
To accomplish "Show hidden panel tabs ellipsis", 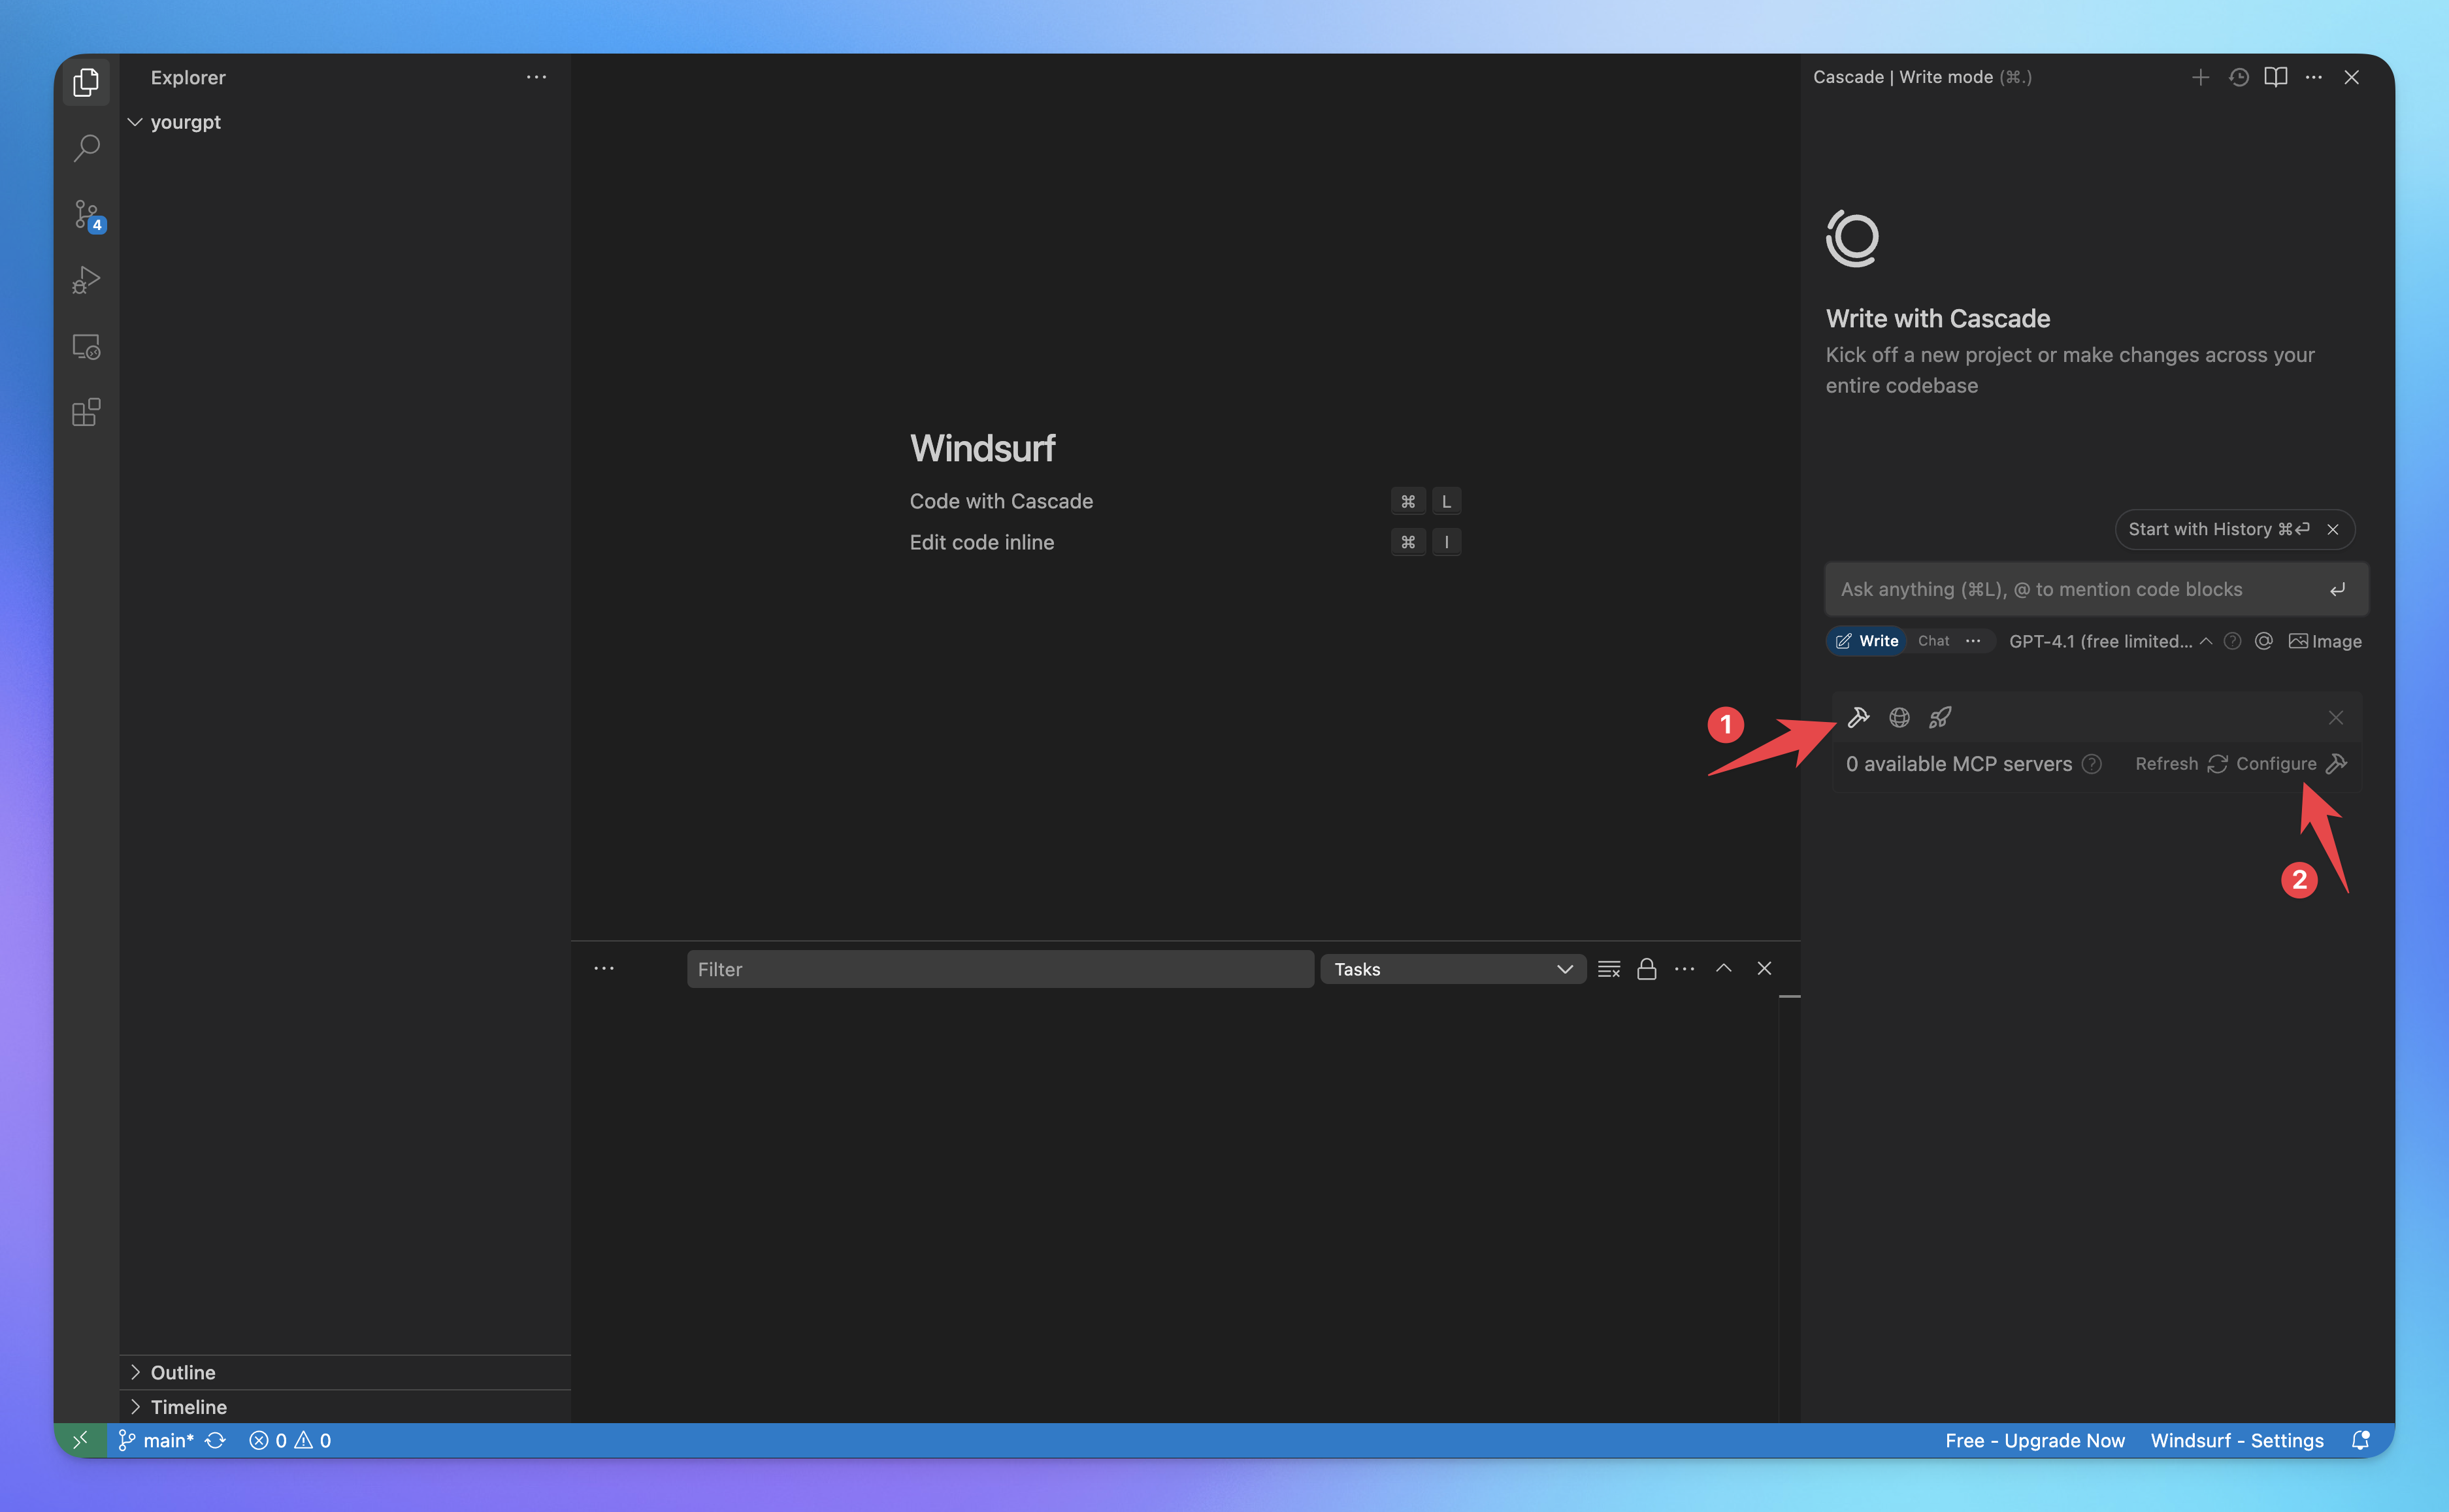I will click(x=604, y=969).
